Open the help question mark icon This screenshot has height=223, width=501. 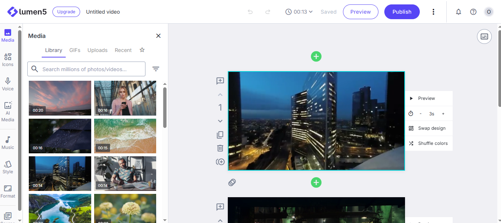[x=473, y=12]
